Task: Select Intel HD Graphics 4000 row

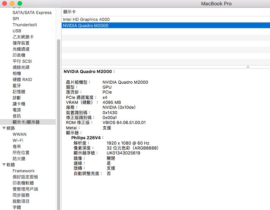Action: [166, 19]
